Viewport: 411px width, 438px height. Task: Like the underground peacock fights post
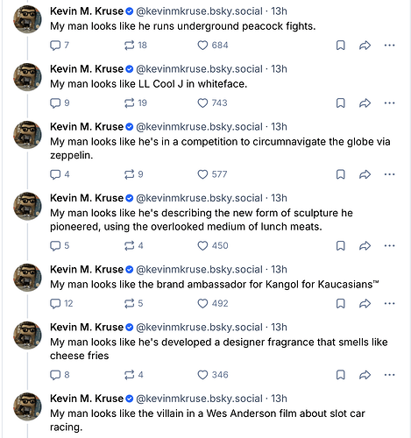point(202,46)
